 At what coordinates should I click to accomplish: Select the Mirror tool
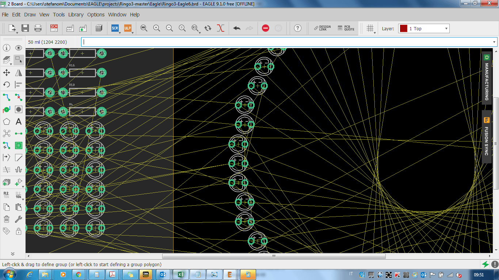(19, 73)
